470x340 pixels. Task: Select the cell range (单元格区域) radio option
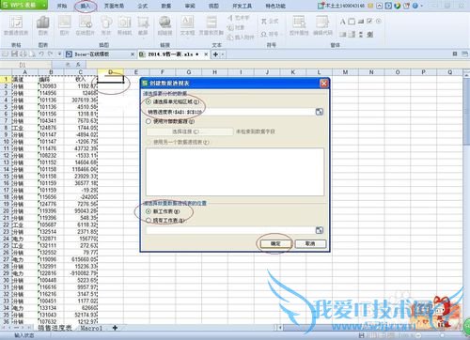[x=149, y=101]
